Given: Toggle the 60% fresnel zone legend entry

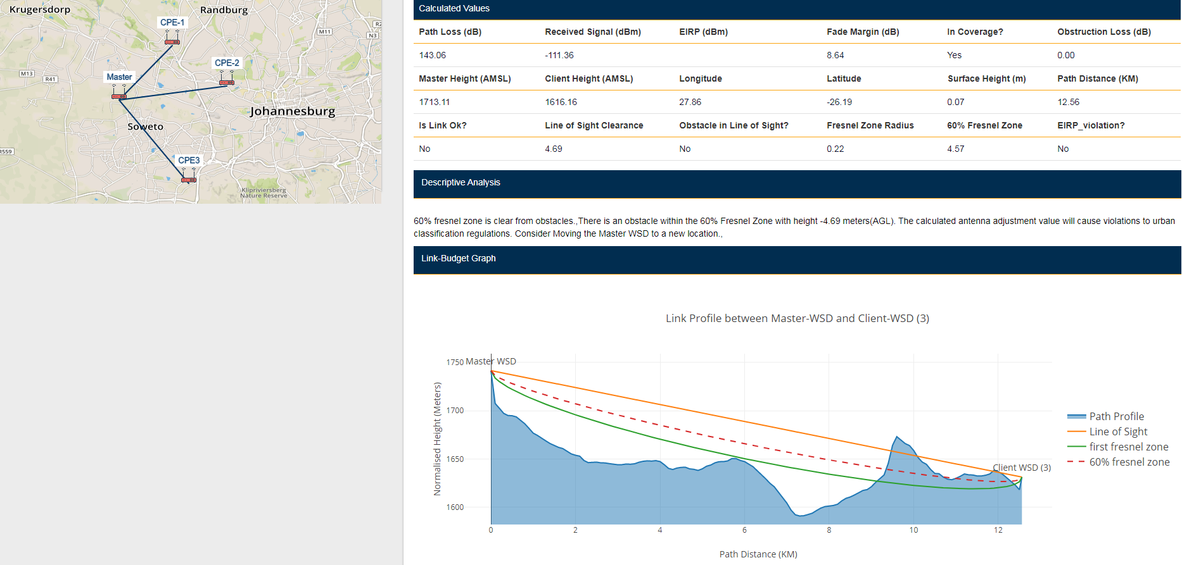Looking at the screenshot, I should click(1129, 462).
